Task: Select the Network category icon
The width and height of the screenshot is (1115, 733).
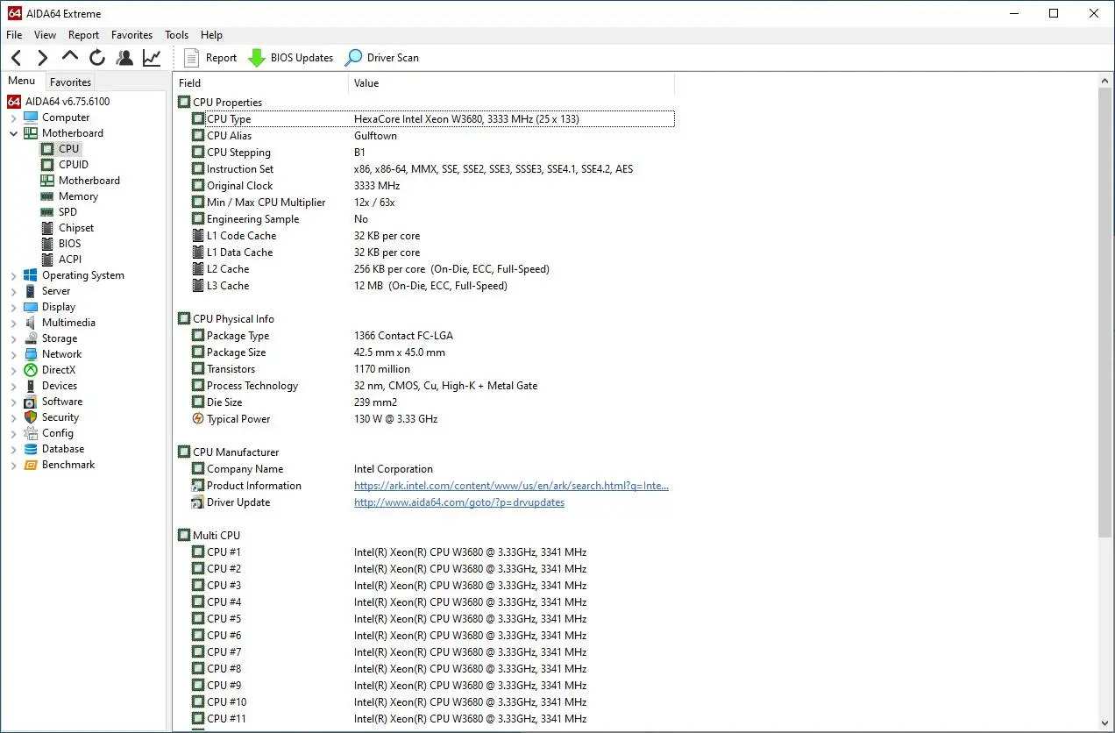Action: [31, 354]
